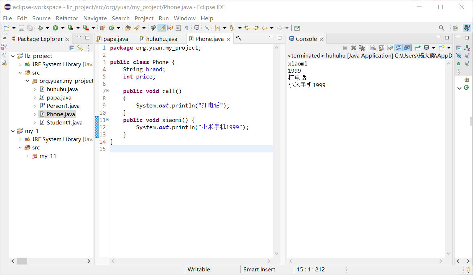Viewport: 473px width, 275px height.
Task: Click the Debug bug icon
Action: click(x=41, y=28)
